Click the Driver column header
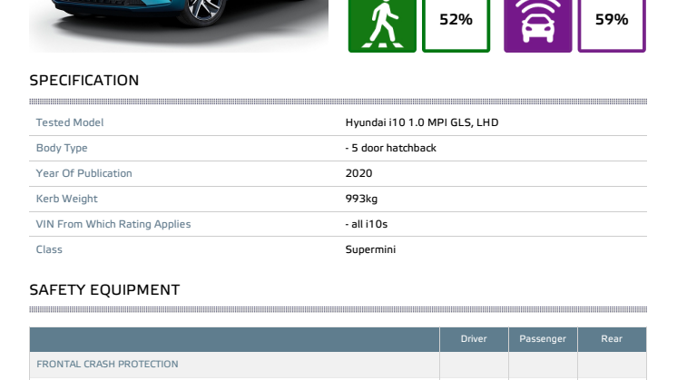Viewport: 677px width, 380px height. pyautogui.click(x=474, y=339)
